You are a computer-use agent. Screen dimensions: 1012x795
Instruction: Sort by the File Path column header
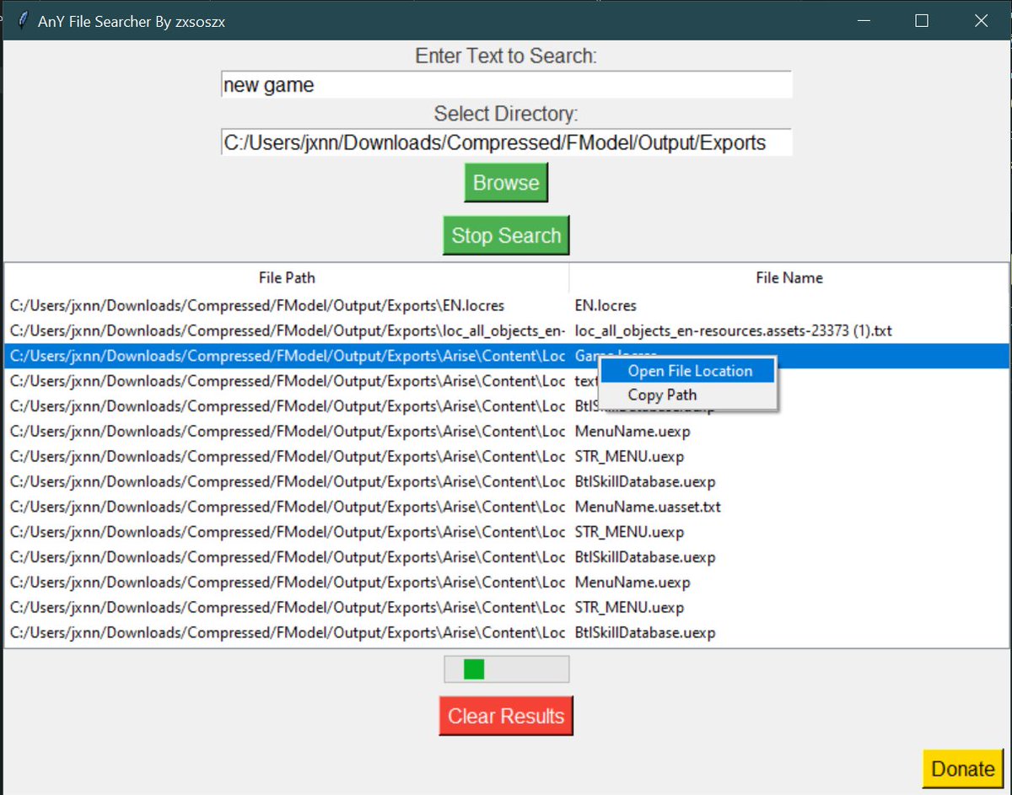click(x=287, y=277)
